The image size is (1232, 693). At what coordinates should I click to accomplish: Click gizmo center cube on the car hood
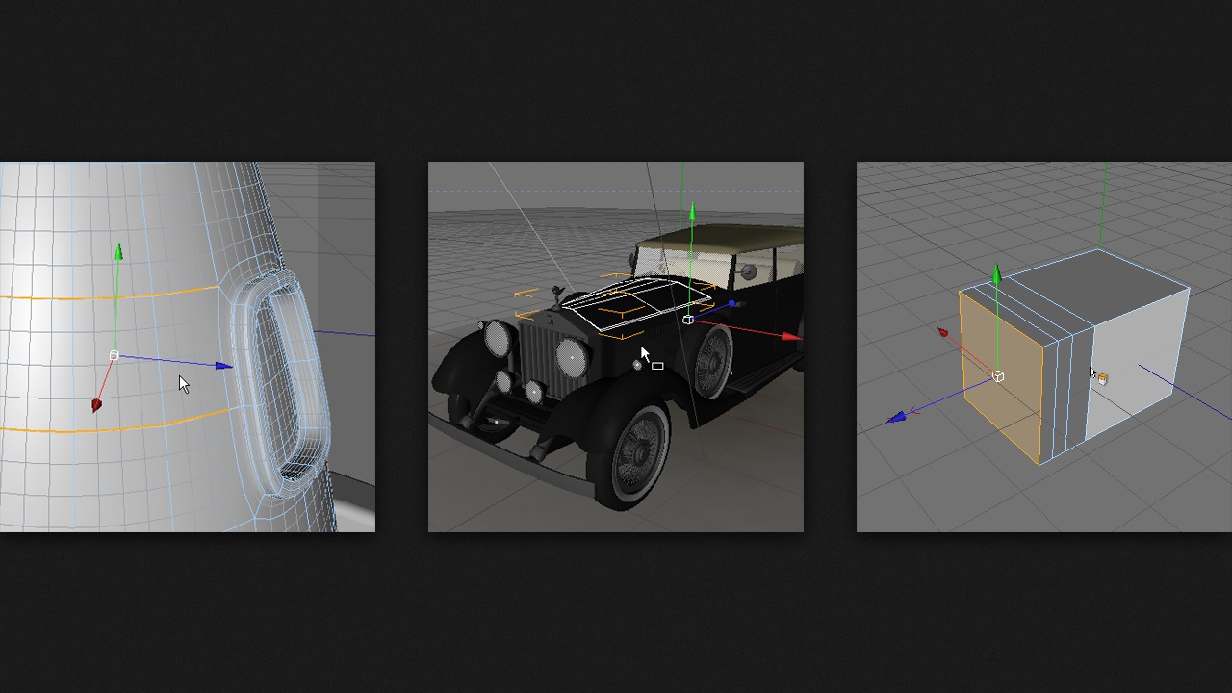tap(687, 320)
